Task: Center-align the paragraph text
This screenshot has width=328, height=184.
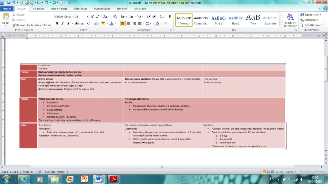Action: pos(128,24)
